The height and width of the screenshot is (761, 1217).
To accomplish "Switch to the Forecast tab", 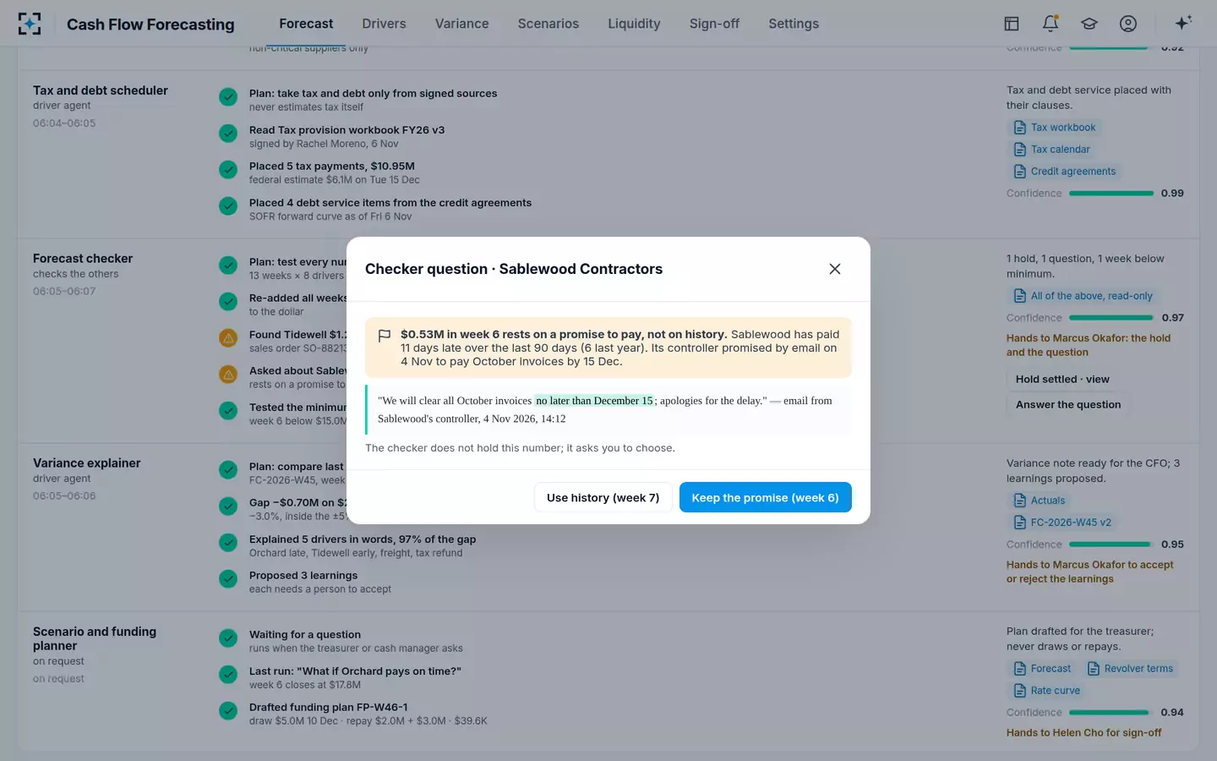I will [306, 24].
